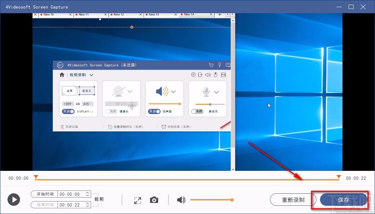This screenshot has width=375, height=214.
Task: Expand the 视频录制 mode dropdown
Action: (91, 75)
